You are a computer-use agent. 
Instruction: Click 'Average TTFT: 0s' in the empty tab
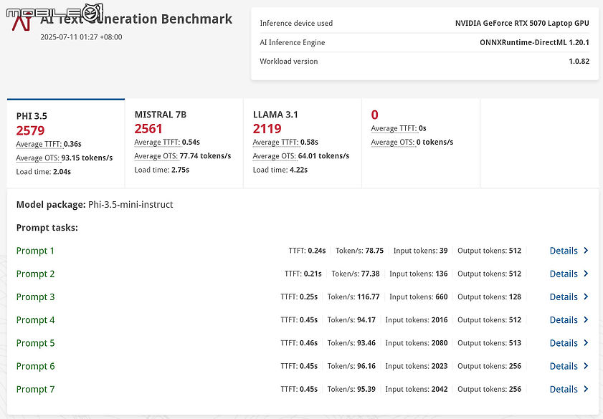[x=399, y=128]
